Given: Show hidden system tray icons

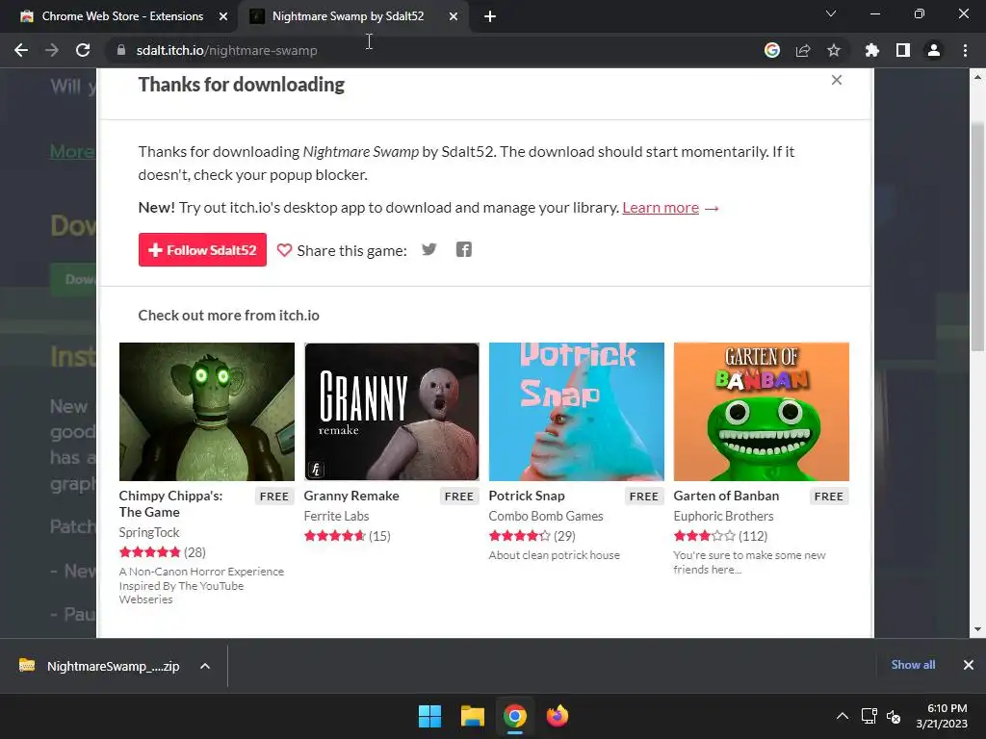Looking at the screenshot, I should click(x=843, y=716).
